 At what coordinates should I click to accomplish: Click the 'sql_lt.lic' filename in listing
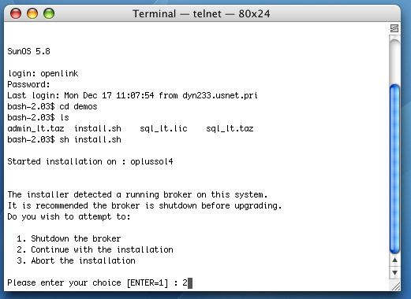(163, 128)
